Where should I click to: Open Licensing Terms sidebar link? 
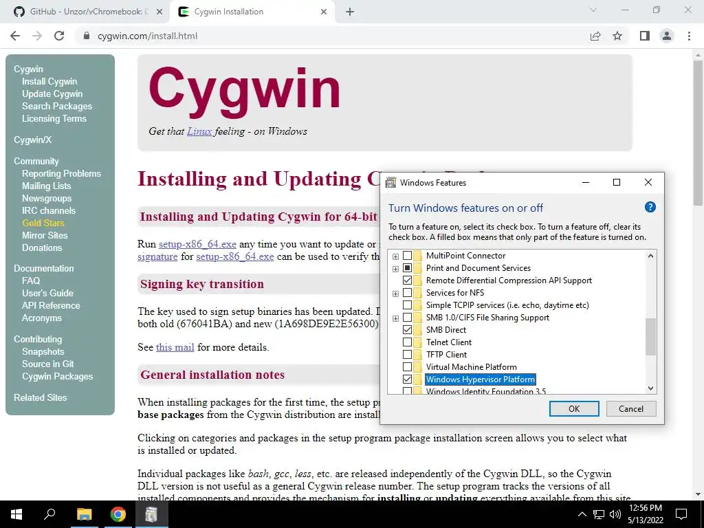54,118
